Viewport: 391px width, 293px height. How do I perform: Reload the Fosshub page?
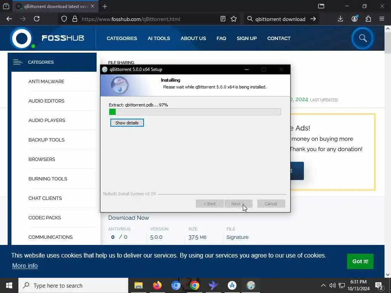point(37,19)
